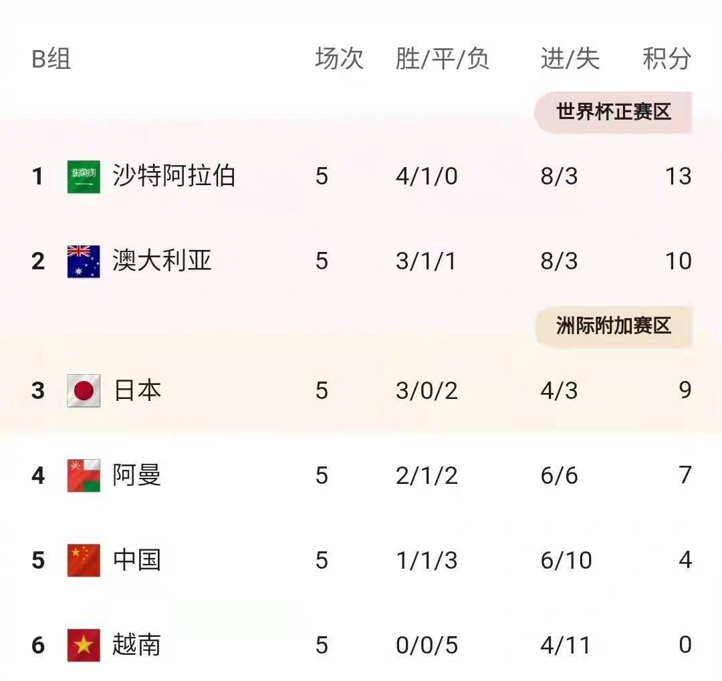Click the 洲际附加赛区 label
Viewport: 722px width, 681px height.
point(614,326)
